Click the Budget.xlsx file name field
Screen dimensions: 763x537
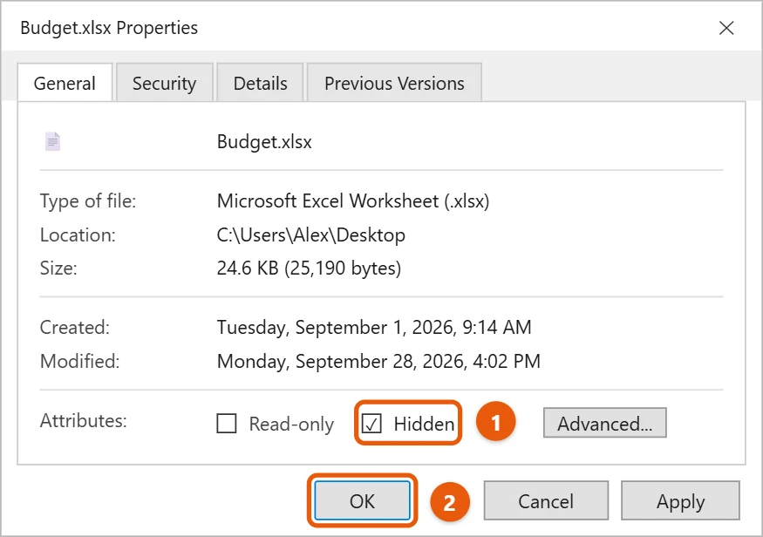click(x=264, y=141)
